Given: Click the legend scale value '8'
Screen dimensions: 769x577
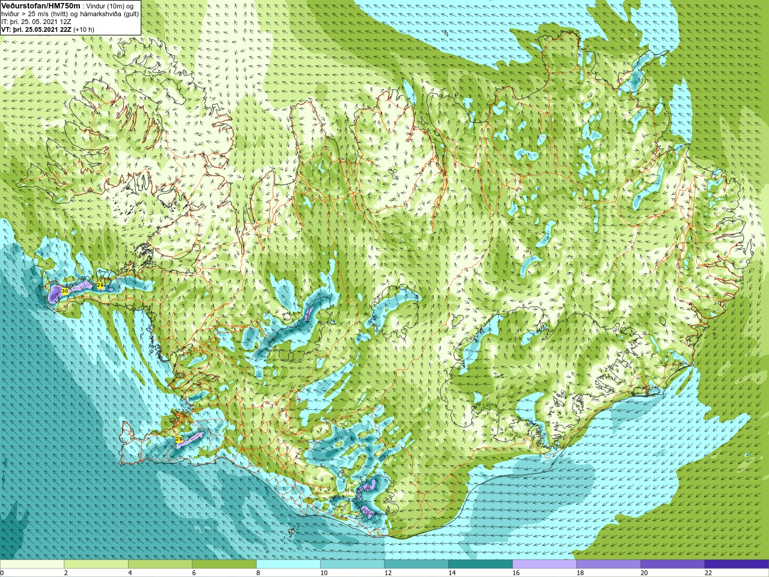Looking at the screenshot, I should (258, 573).
